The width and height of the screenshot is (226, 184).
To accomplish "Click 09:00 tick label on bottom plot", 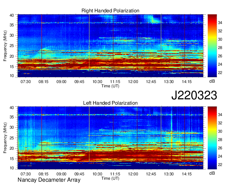I will (x=61, y=174).
